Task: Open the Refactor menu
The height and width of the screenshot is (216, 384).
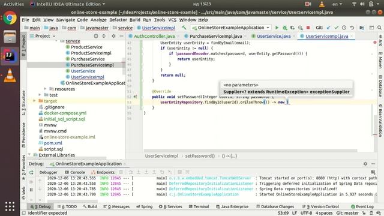Action: point(118,20)
